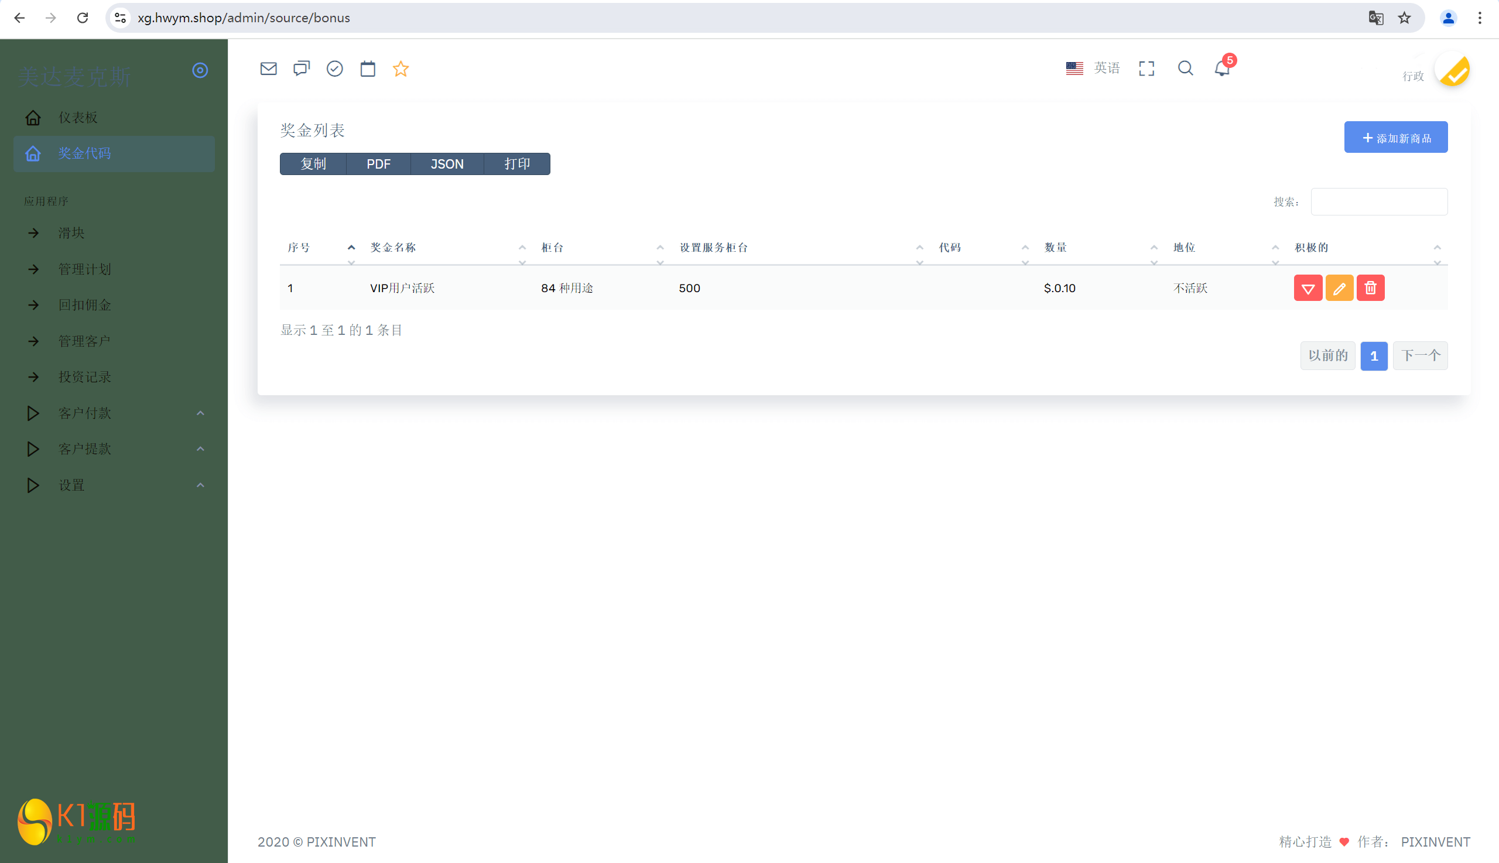Click the red trash delete button
This screenshot has width=1499, height=863.
1370,288
